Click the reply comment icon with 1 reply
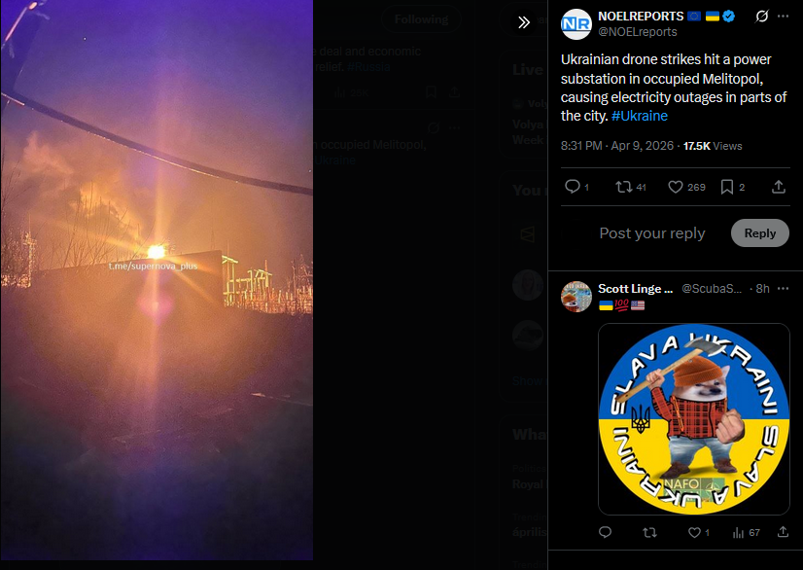 click(576, 187)
